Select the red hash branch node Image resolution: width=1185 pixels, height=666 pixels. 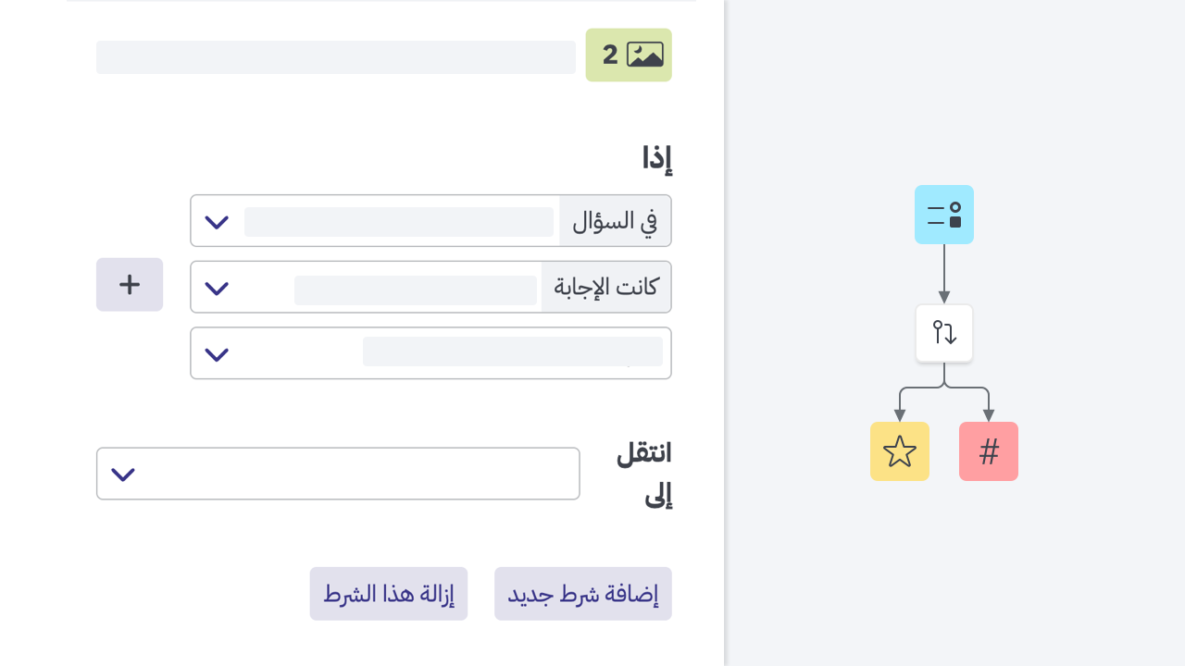[x=988, y=451]
